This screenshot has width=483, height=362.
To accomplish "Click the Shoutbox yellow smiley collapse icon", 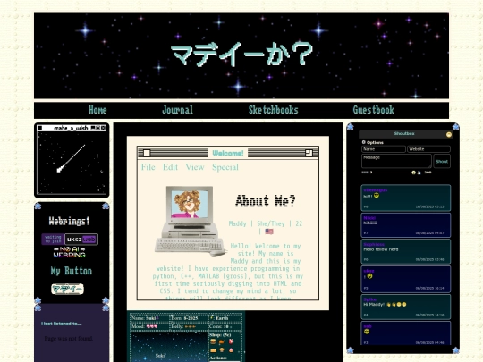I will pos(449,134).
